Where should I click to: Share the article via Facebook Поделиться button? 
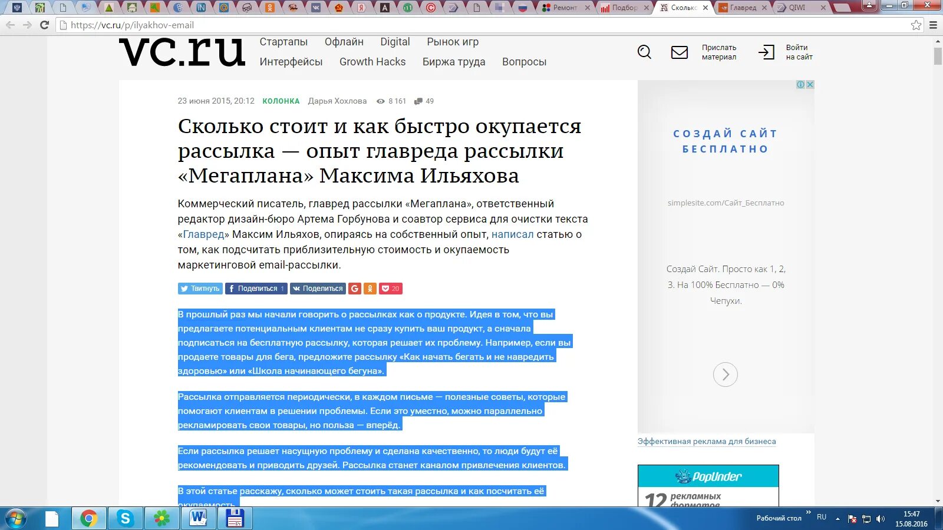(256, 289)
